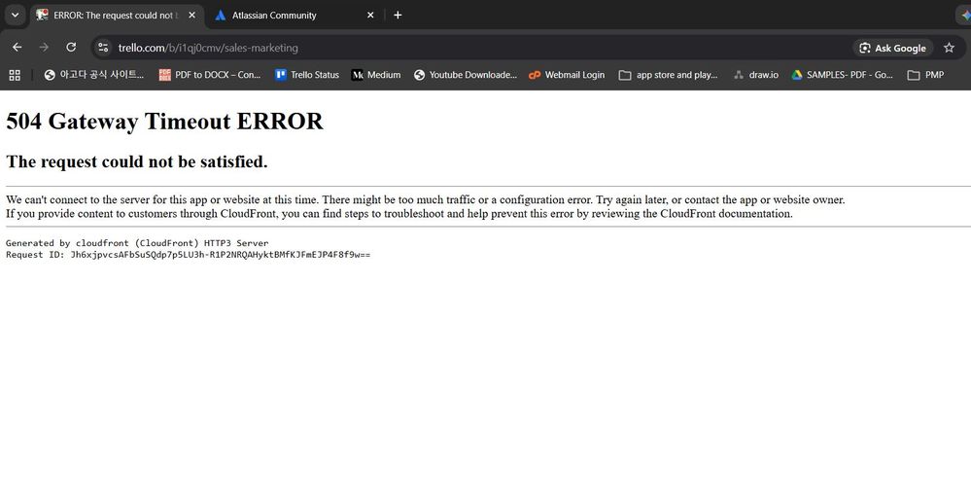This screenshot has width=971, height=497.
Task: Open the 아고다 공식 사이트 bookmark
Action: click(93, 75)
